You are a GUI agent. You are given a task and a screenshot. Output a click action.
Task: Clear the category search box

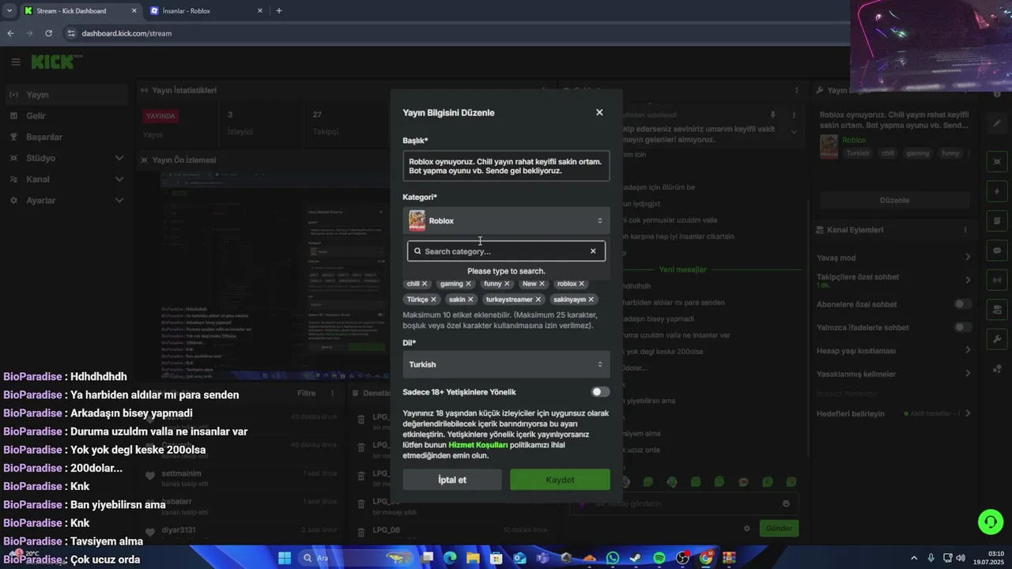593,251
